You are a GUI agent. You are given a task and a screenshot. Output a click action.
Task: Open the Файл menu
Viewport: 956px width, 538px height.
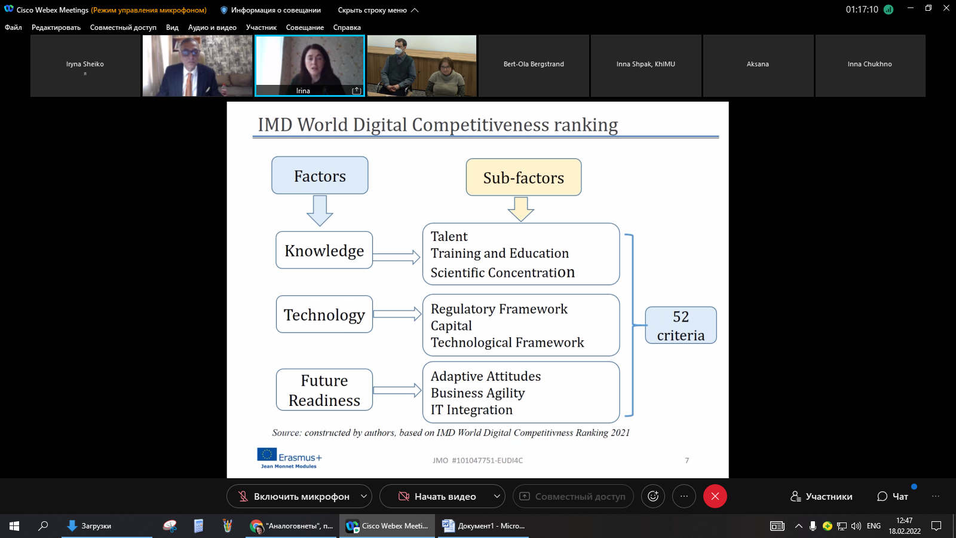tap(13, 27)
